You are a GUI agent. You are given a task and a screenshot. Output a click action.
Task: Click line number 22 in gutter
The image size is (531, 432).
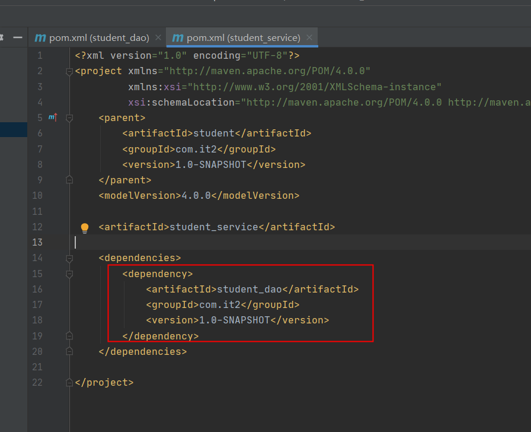click(37, 383)
